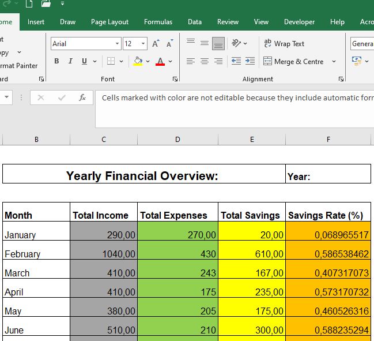Click the open folder icon in quick access toolbar

(46, 3)
